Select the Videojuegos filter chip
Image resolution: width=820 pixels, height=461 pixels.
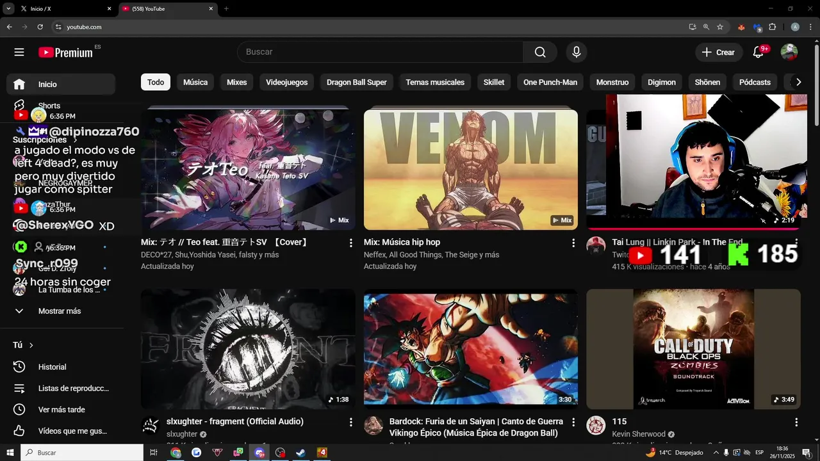(x=286, y=82)
